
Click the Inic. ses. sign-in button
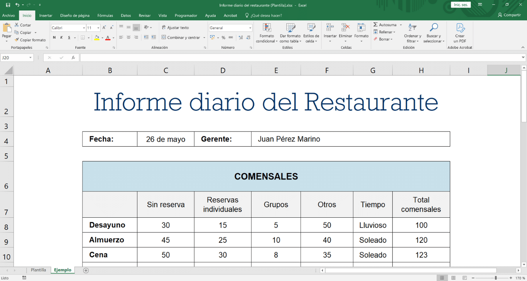pos(461,5)
